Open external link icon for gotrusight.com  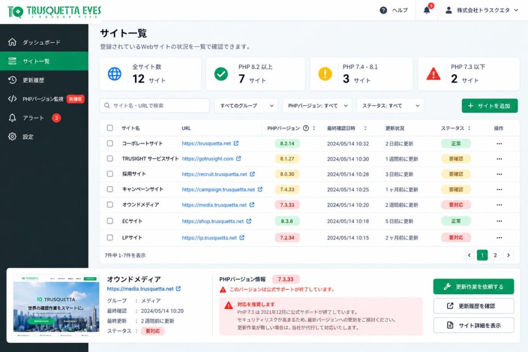point(238,159)
